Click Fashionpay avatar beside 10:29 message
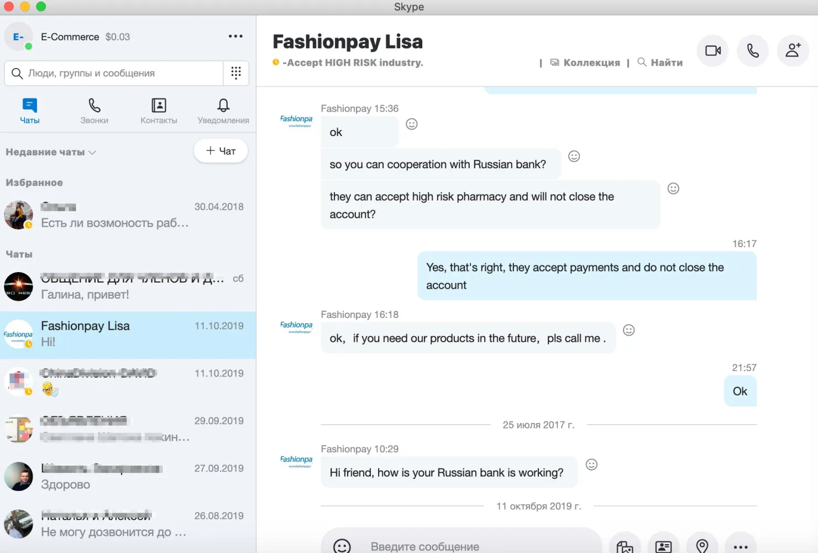Screen dimensions: 818x553 point(296,461)
